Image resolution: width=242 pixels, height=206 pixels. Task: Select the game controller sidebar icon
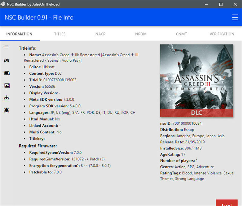click(x=6, y=60)
